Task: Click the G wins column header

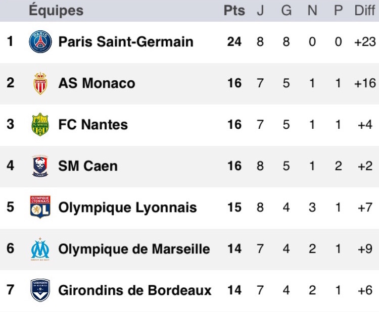Action: pyautogui.click(x=286, y=11)
